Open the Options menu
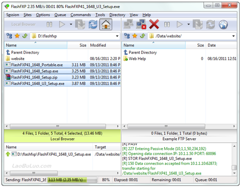Viewport: 241px width, 187px height. (x=43, y=15)
